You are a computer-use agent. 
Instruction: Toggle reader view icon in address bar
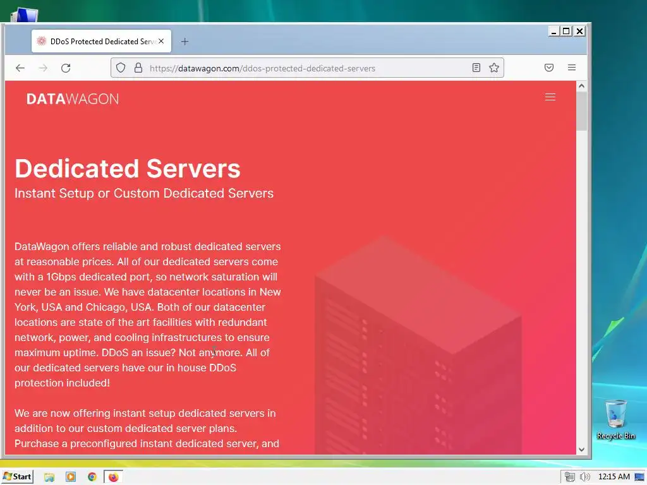pos(476,68)
